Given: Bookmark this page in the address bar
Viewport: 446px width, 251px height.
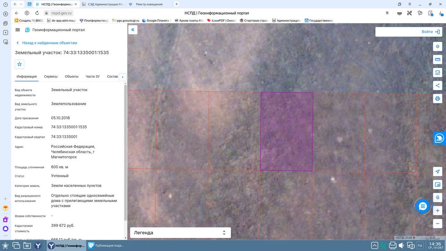Looking at the screenshot, I should pos(387,13).
